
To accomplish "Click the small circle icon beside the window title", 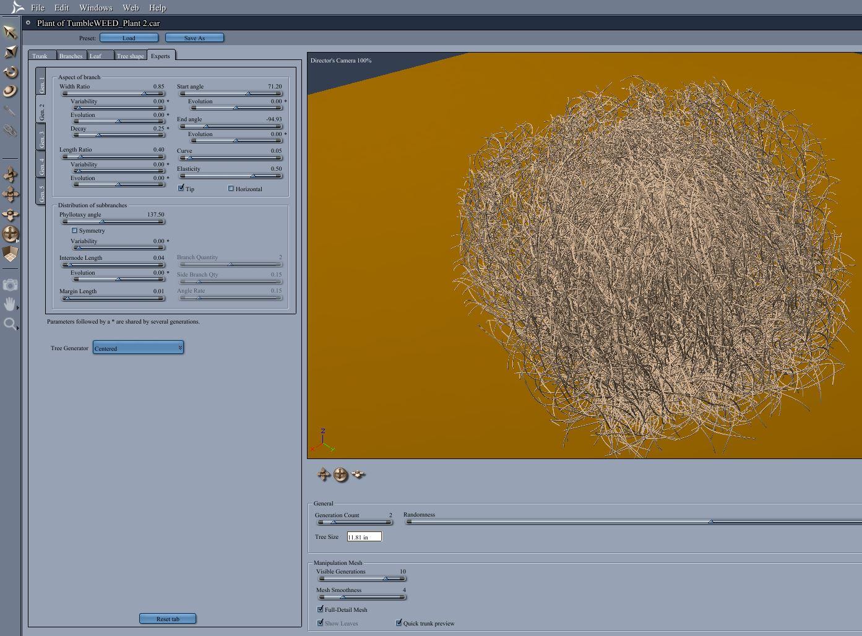I will 28,23.
